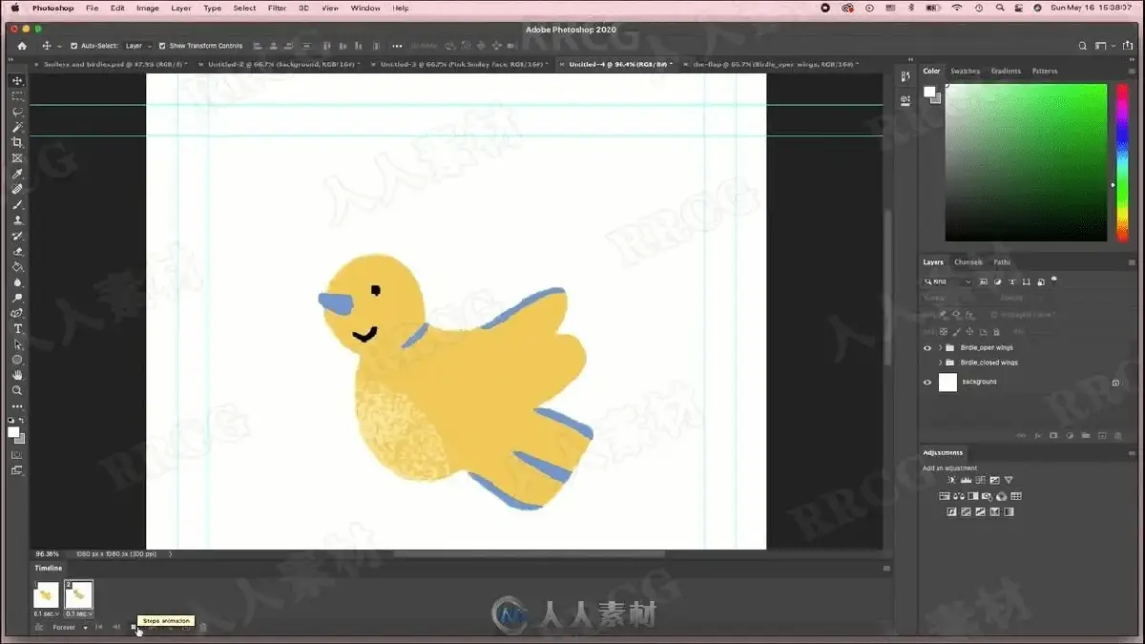Click the Home icon in options bar
Image resolution: width=1145 pixels, height=644 pixels.
tap(22, 46)
